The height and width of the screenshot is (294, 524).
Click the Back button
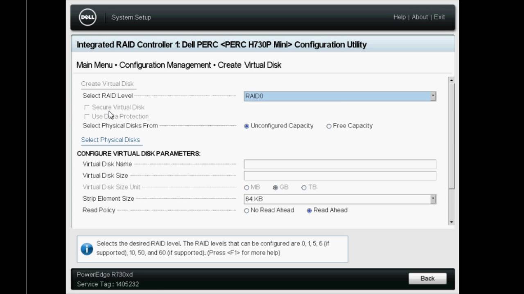pyautogui.click(x=427, y=278)
